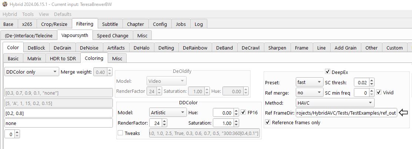
Task: Open the DeNoise filter tab
Action: click(x=89, y=48)
